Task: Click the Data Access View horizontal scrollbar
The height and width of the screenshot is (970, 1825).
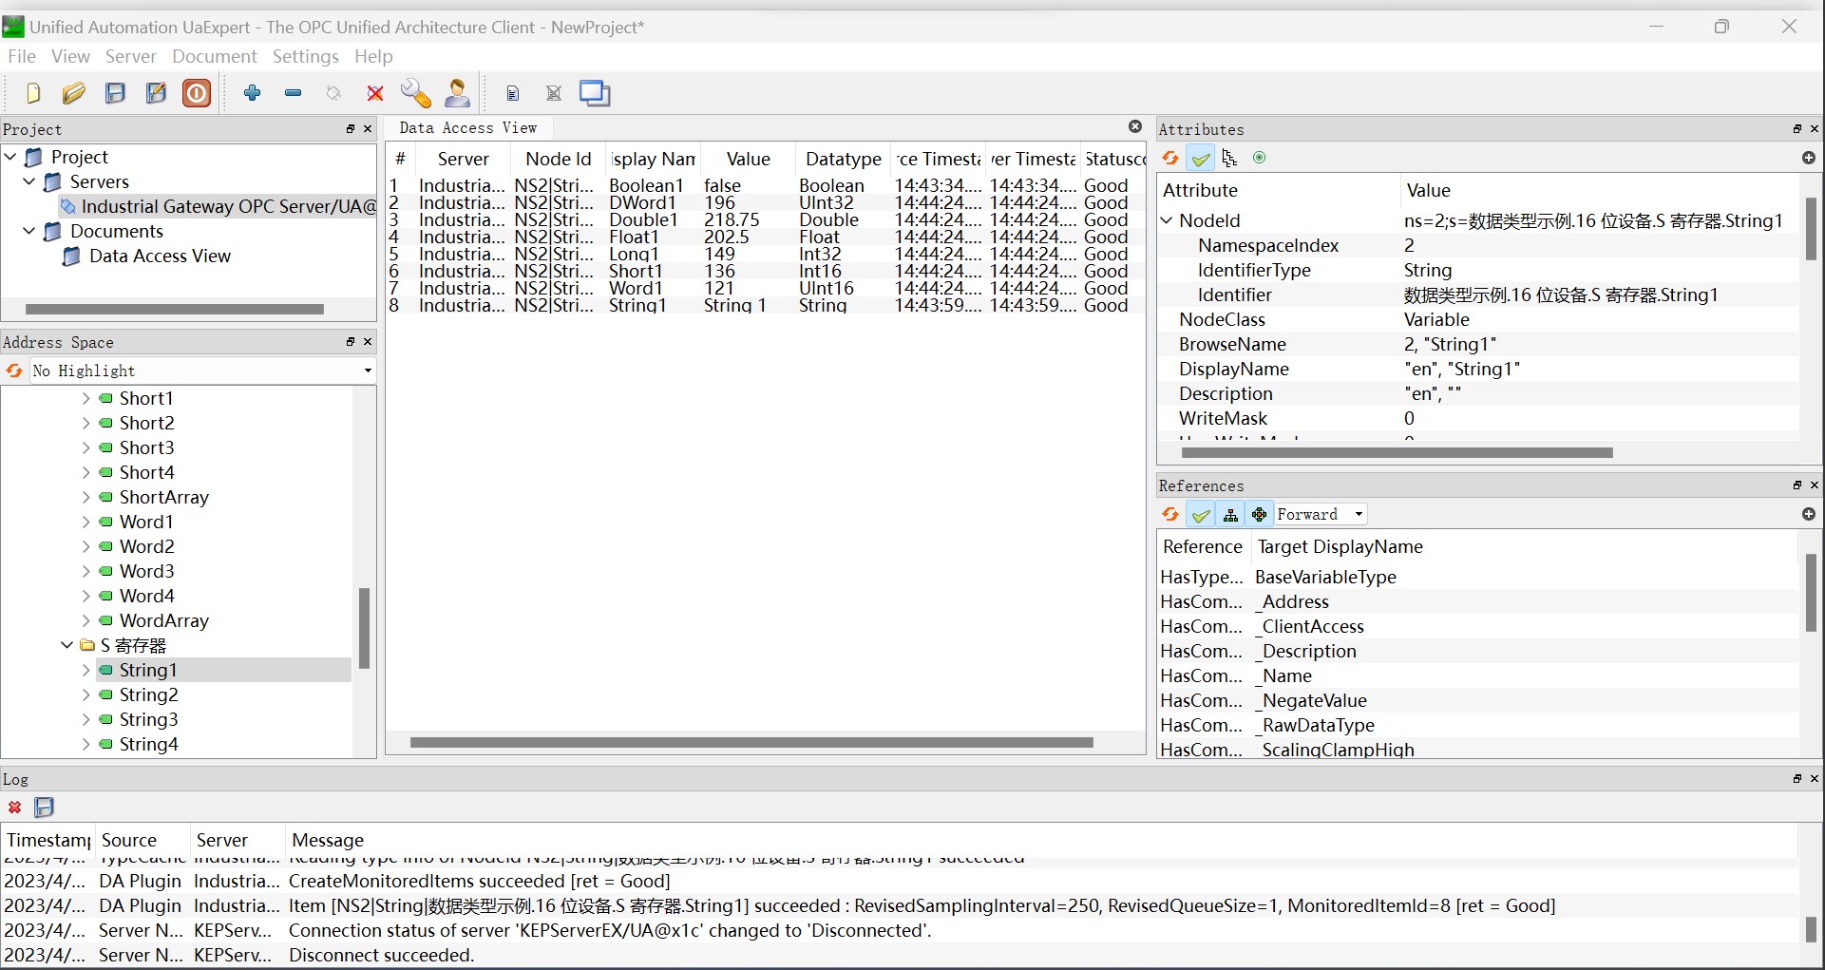Action: (x=751, y=742)
